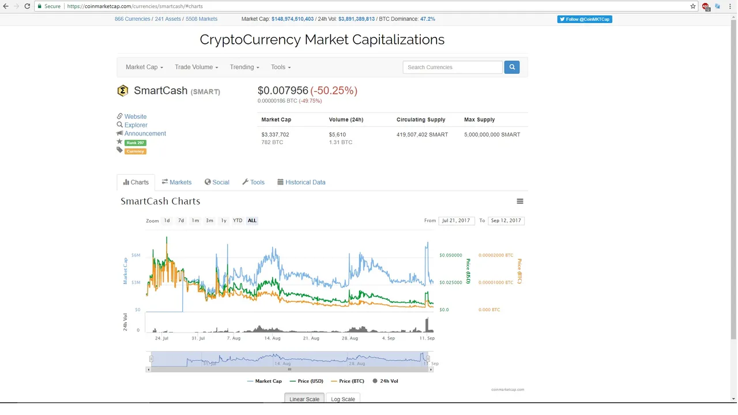Click the browser forward arrow
This screenshot has height=415, width=738.
pos(16,6)
